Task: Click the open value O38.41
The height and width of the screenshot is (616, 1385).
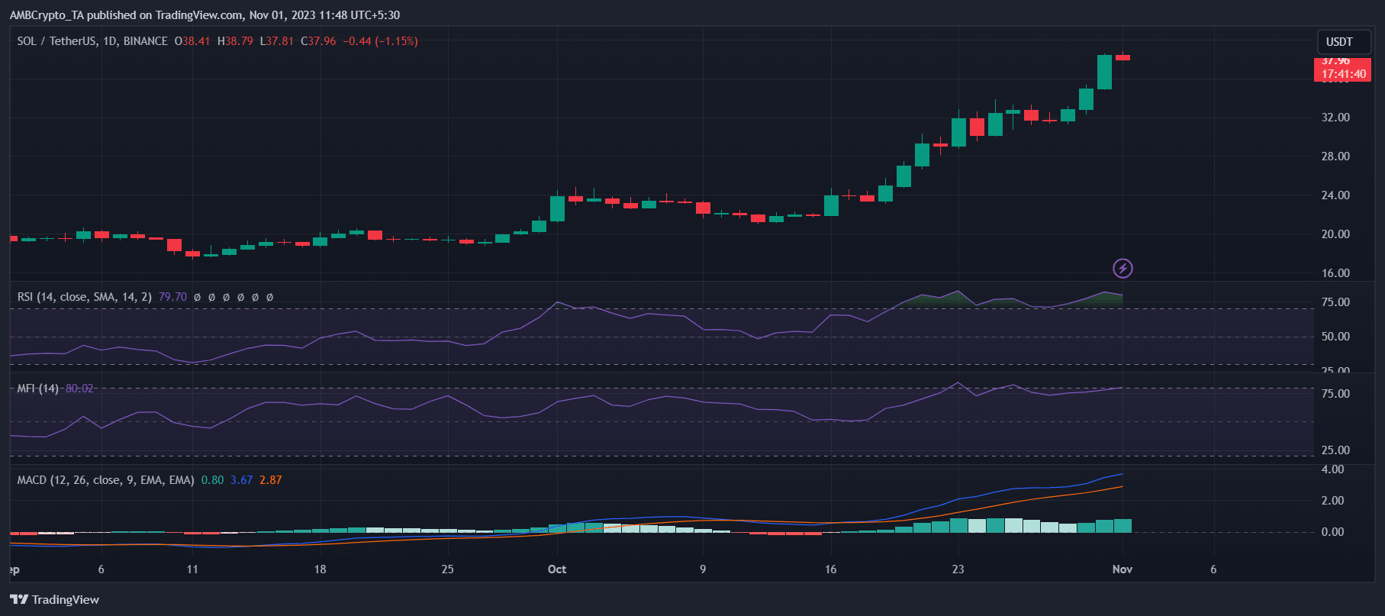Action: [x=192, y=41]
